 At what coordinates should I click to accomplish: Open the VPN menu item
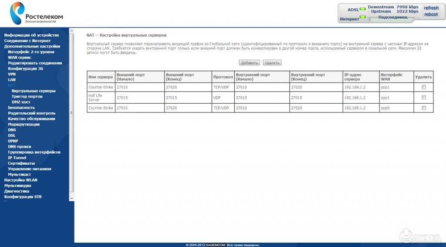pyautogui.click(x=12, y=74)
